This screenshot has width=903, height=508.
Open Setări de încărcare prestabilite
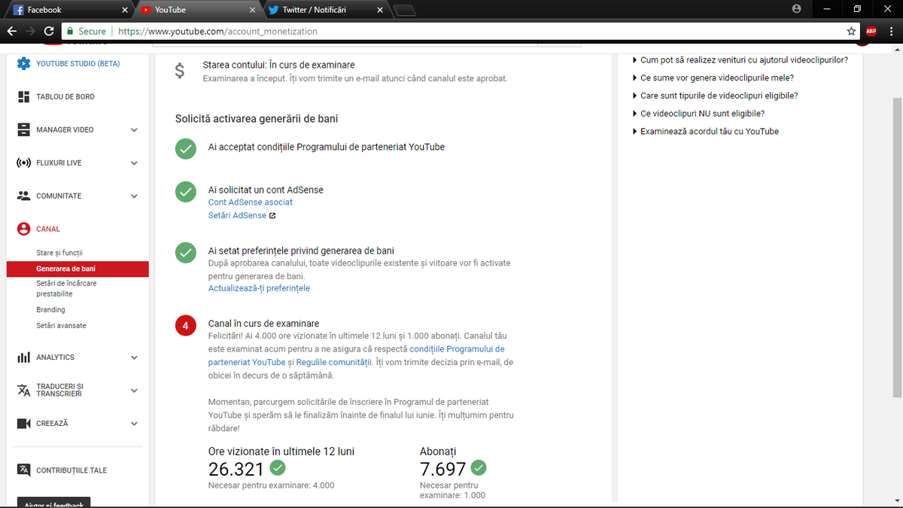click(x=66, y=288)
